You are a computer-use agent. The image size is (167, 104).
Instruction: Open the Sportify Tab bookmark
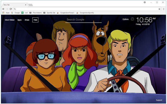pos(49,13)
